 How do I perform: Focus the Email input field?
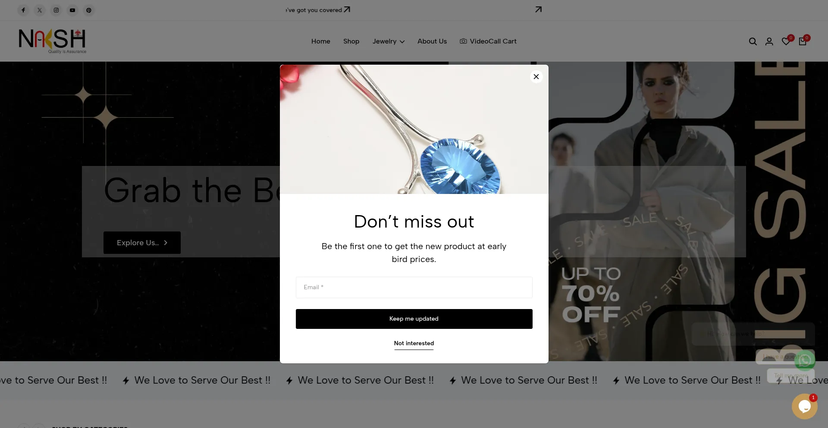coord(414,287)
